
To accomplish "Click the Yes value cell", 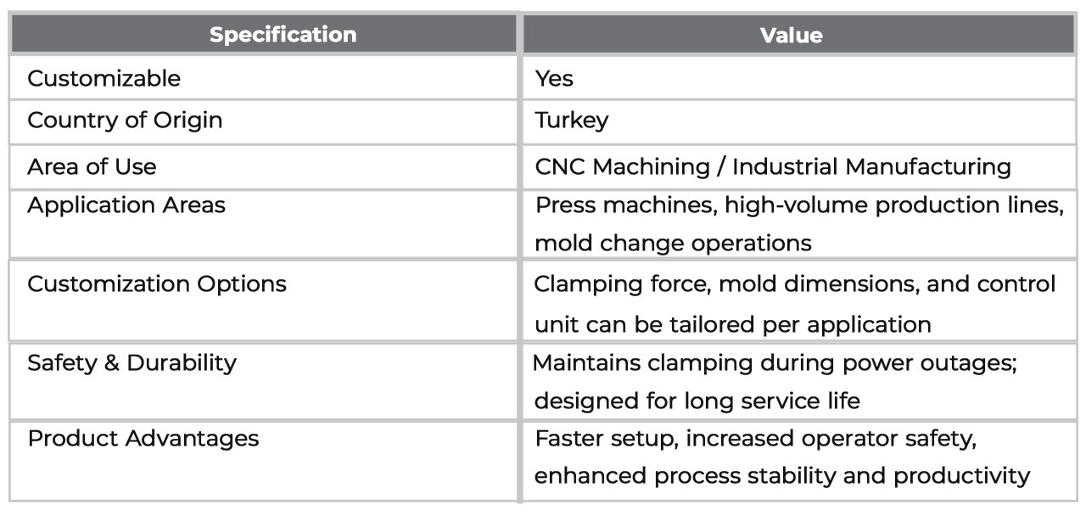I will click(554, 79).
